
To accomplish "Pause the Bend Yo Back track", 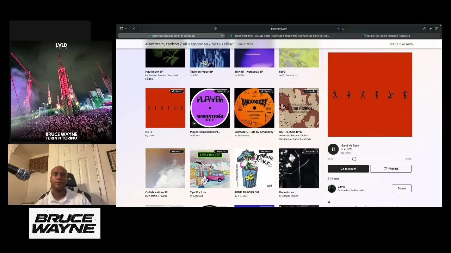I will tap(333, 149).
